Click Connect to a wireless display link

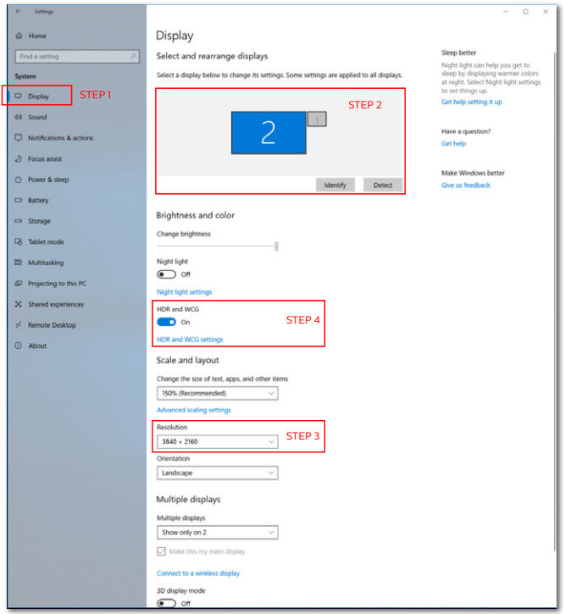(x=198, y=573)
